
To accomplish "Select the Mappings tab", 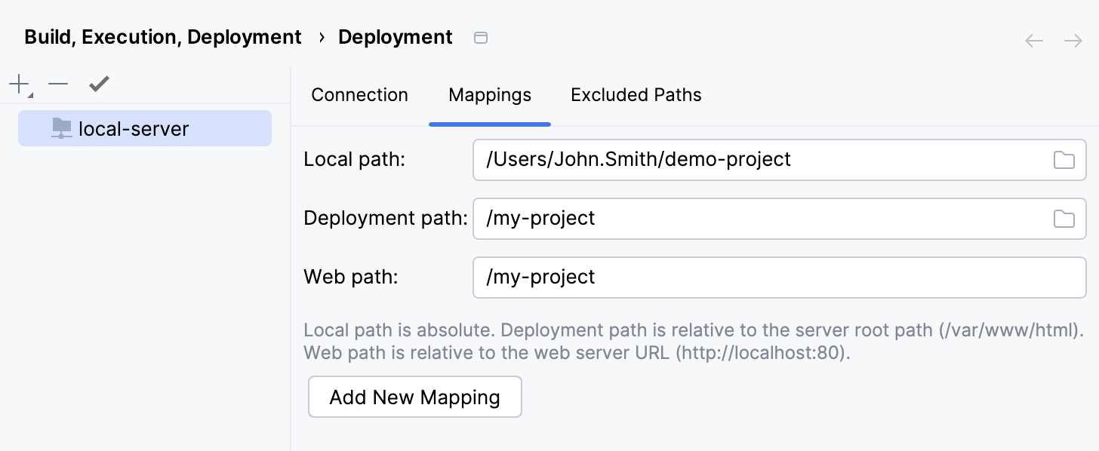I will click(x=490, y=95).
